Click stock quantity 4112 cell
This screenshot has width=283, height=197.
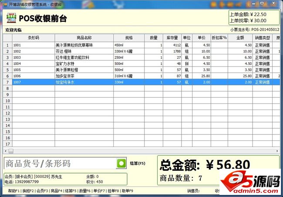pos(172,45)
